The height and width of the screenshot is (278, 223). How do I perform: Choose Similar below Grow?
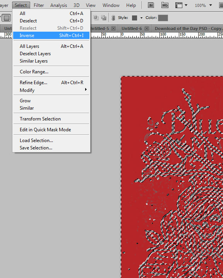coord(51,108)
